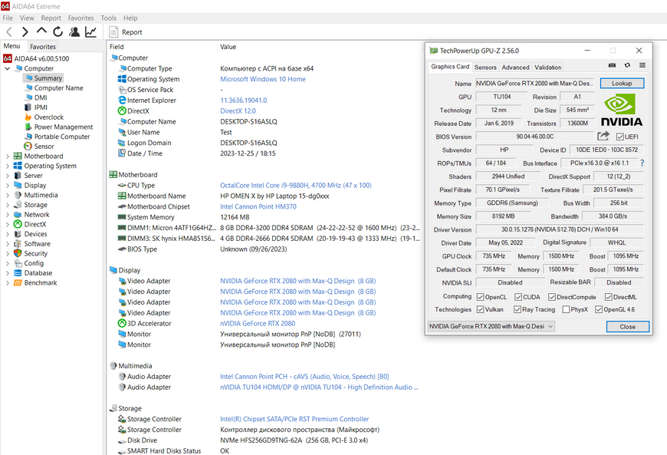Image resolution: width=667 pixels, height=455 pixels.
Task: Toggle DirectCompute checkbox
Action: point(552,297)
